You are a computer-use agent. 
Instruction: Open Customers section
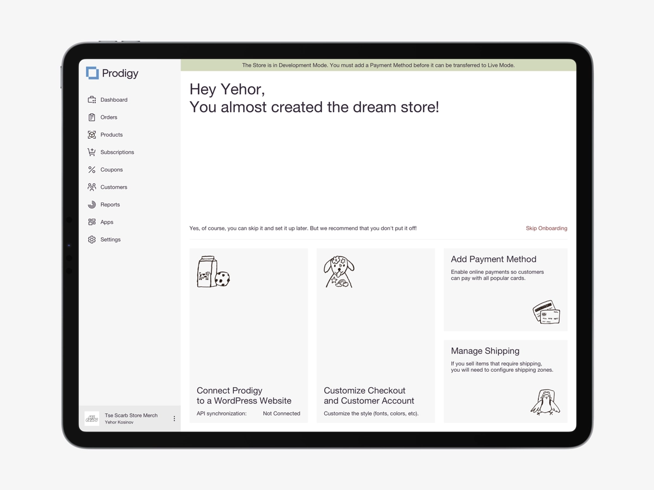point(114,187)
